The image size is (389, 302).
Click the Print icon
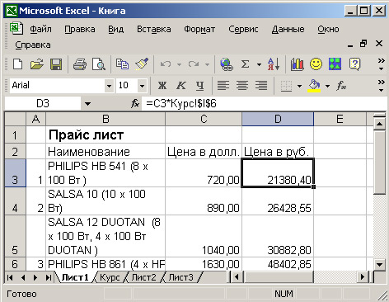coord(80,64)
